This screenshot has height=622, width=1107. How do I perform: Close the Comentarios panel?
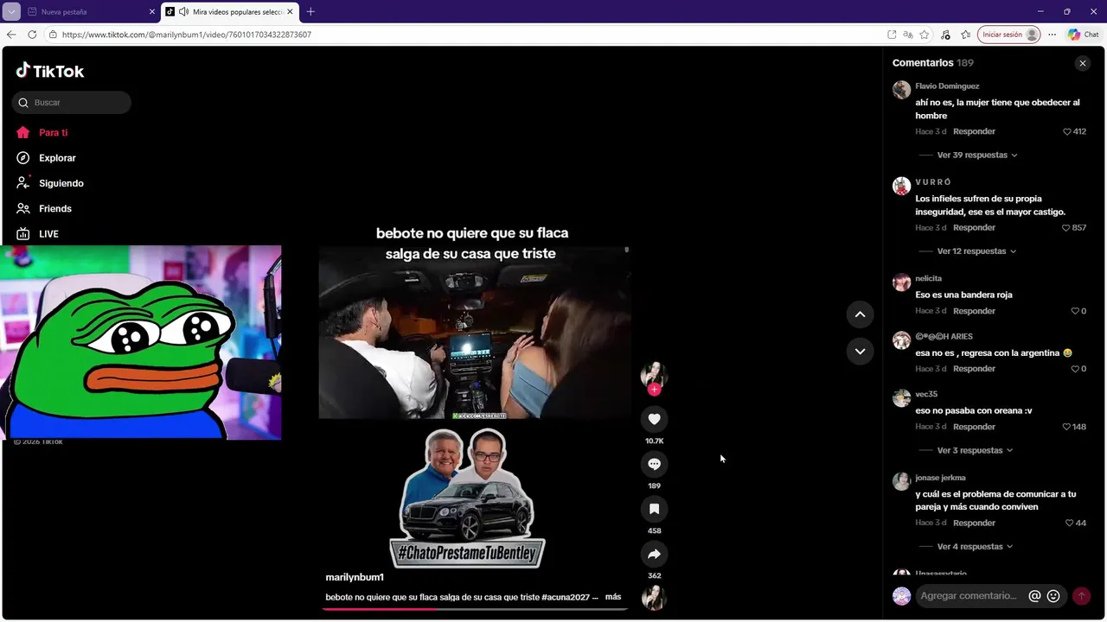[1082, 63]
